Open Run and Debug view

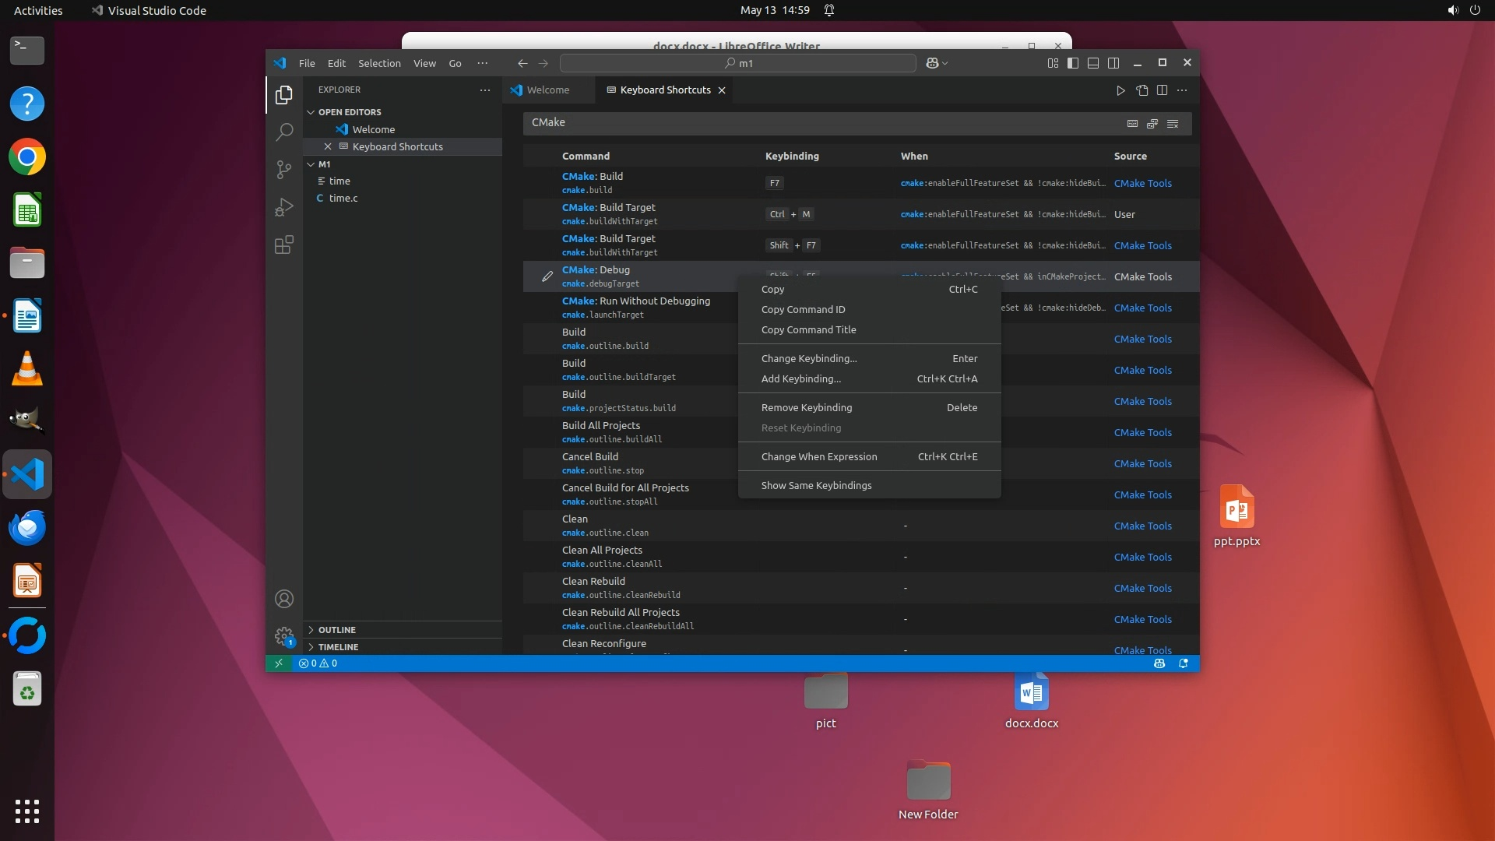tap(284, 207)
